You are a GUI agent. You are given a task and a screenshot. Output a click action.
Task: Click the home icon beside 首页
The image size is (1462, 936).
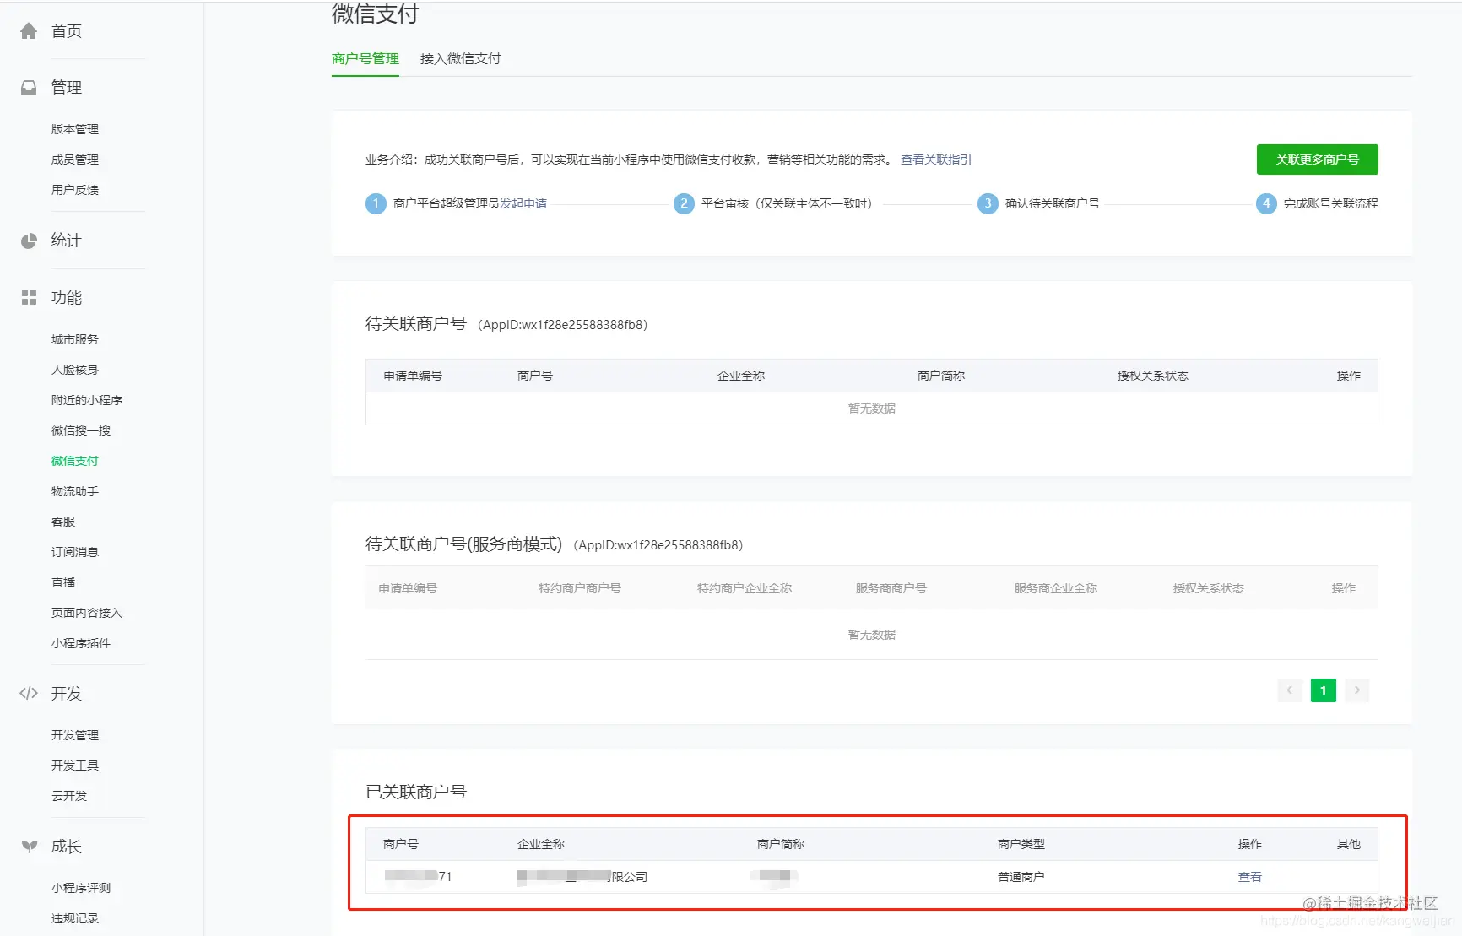coord(29,31)
